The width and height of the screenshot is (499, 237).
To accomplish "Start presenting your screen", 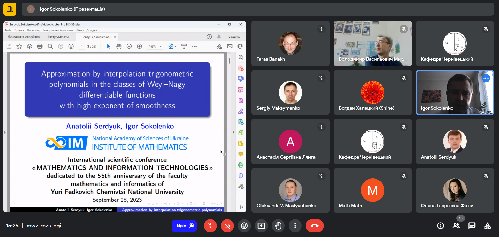I will (x=261, y=226).
